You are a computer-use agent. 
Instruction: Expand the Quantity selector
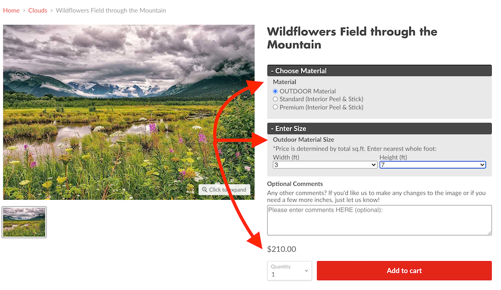tap(289, 271)
